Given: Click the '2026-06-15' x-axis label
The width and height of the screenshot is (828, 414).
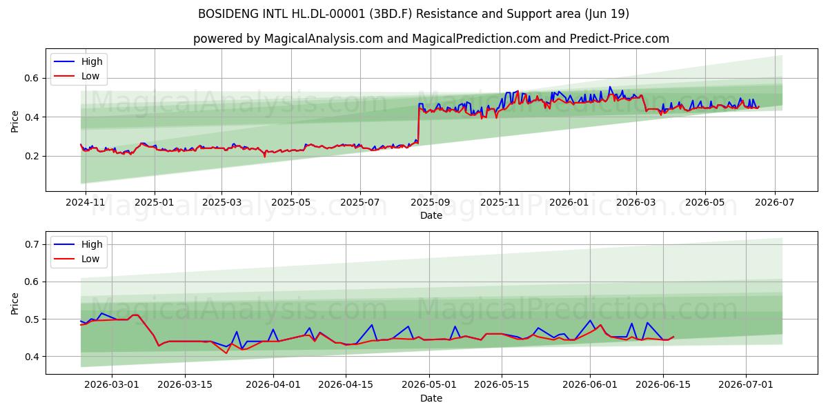Looking at the screenshot, I should point(664,386).
